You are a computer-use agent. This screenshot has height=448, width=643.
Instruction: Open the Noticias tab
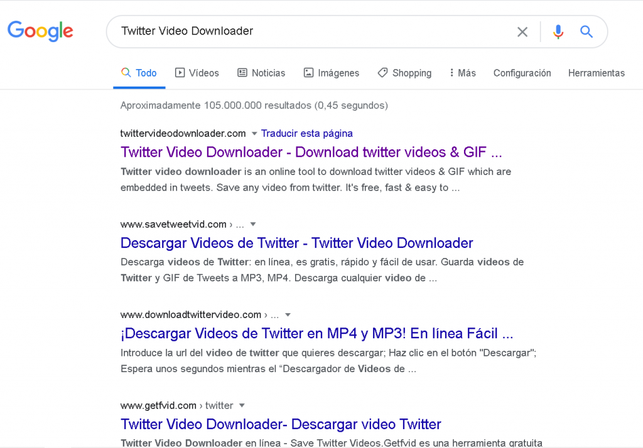click(261, 73)
